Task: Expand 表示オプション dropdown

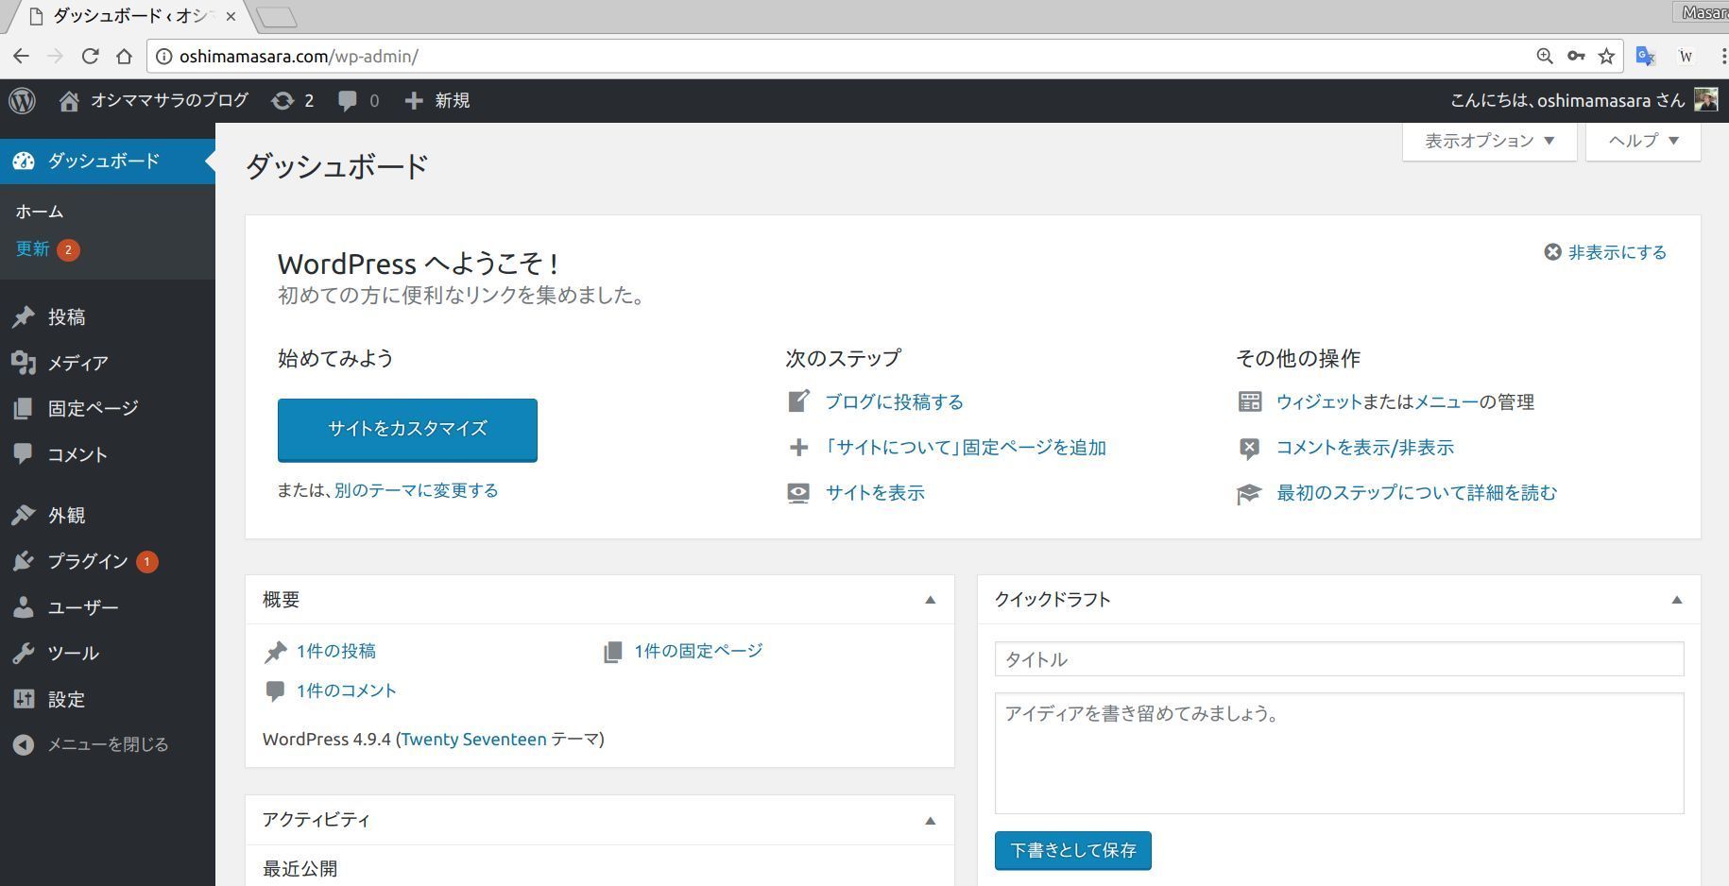Action: [1490, 141]
